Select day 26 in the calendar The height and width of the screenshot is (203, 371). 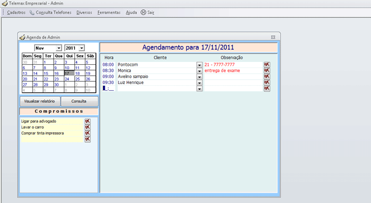click(90, 79)
